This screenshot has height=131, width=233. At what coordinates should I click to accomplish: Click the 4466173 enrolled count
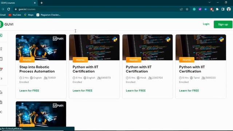[x=106, y=78]
